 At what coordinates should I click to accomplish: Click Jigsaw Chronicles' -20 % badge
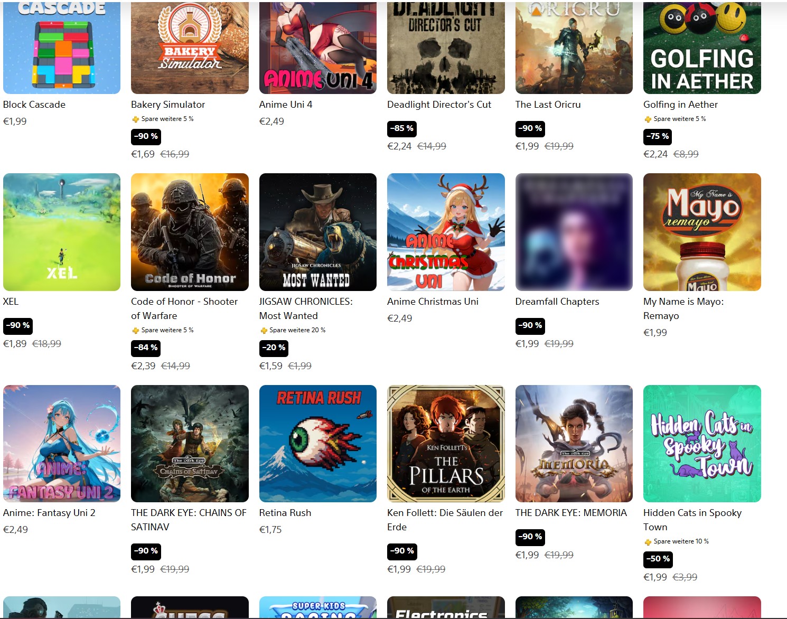[x=274, y=348]
